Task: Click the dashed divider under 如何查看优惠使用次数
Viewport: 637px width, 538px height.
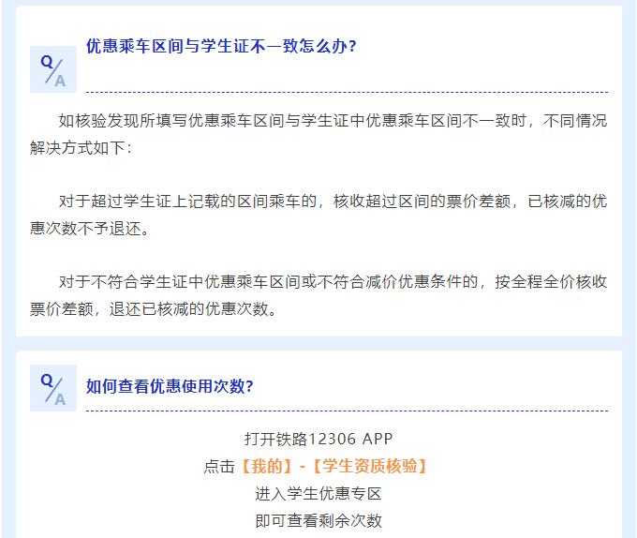Action: pyautogui.click(x=347, y=411)
